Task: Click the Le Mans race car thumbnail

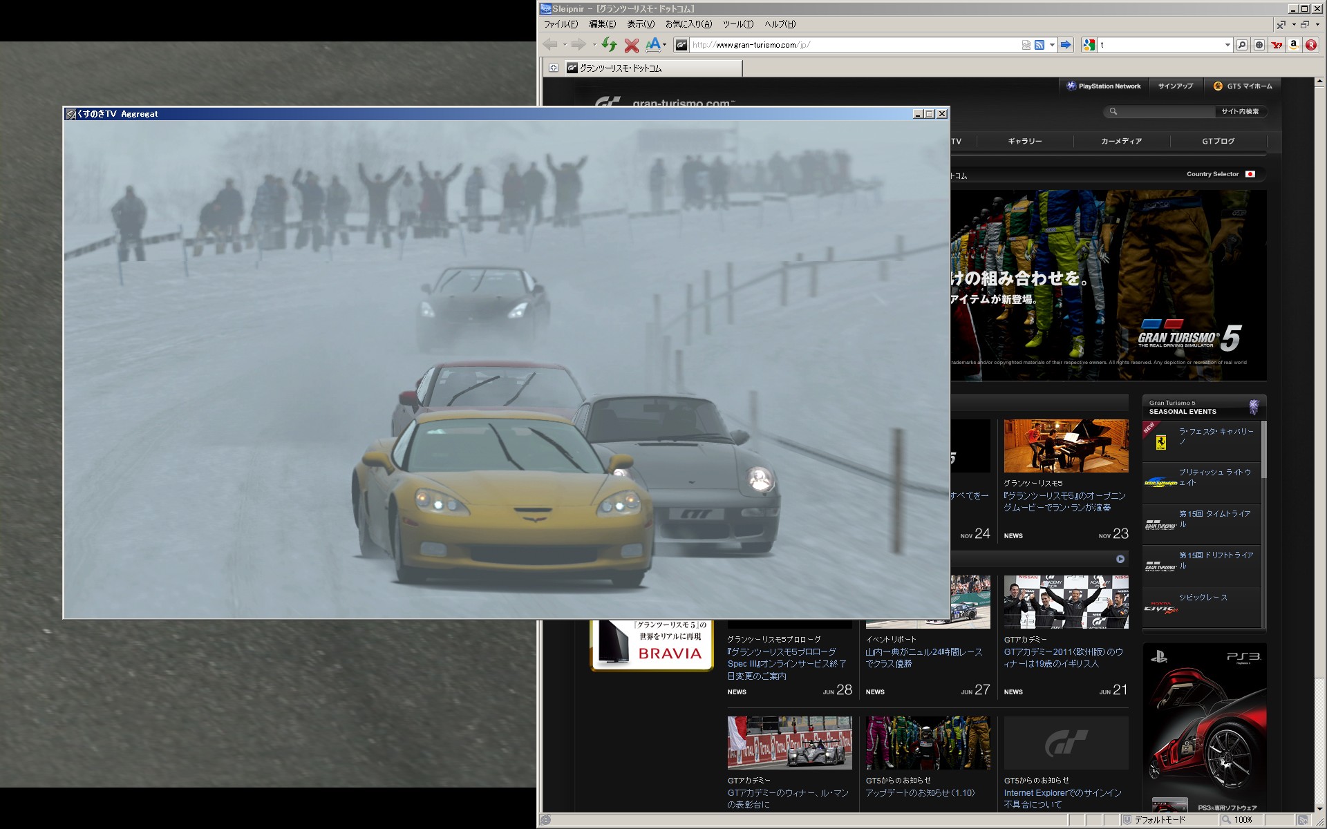Action: pyautogui.click(x=789, y=743)
